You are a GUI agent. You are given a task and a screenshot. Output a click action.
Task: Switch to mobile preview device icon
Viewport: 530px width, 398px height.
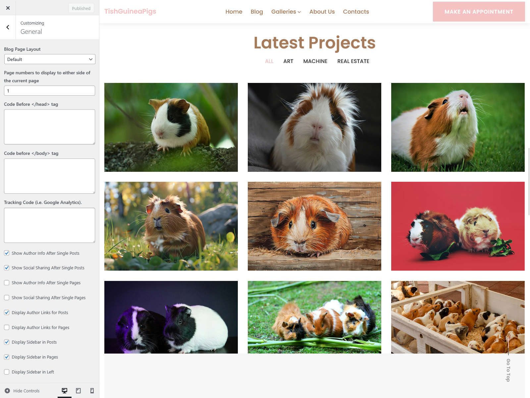pos(92,391)
